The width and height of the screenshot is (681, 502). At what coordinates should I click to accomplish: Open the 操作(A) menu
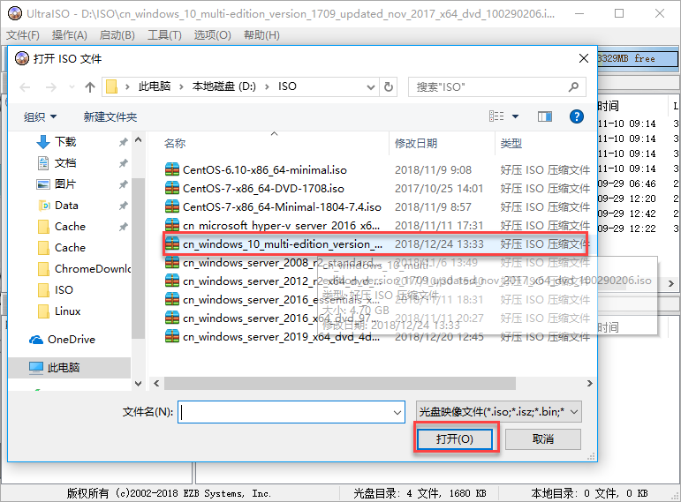click(69, 34)
